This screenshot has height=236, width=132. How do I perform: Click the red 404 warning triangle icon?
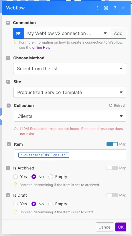16,129
